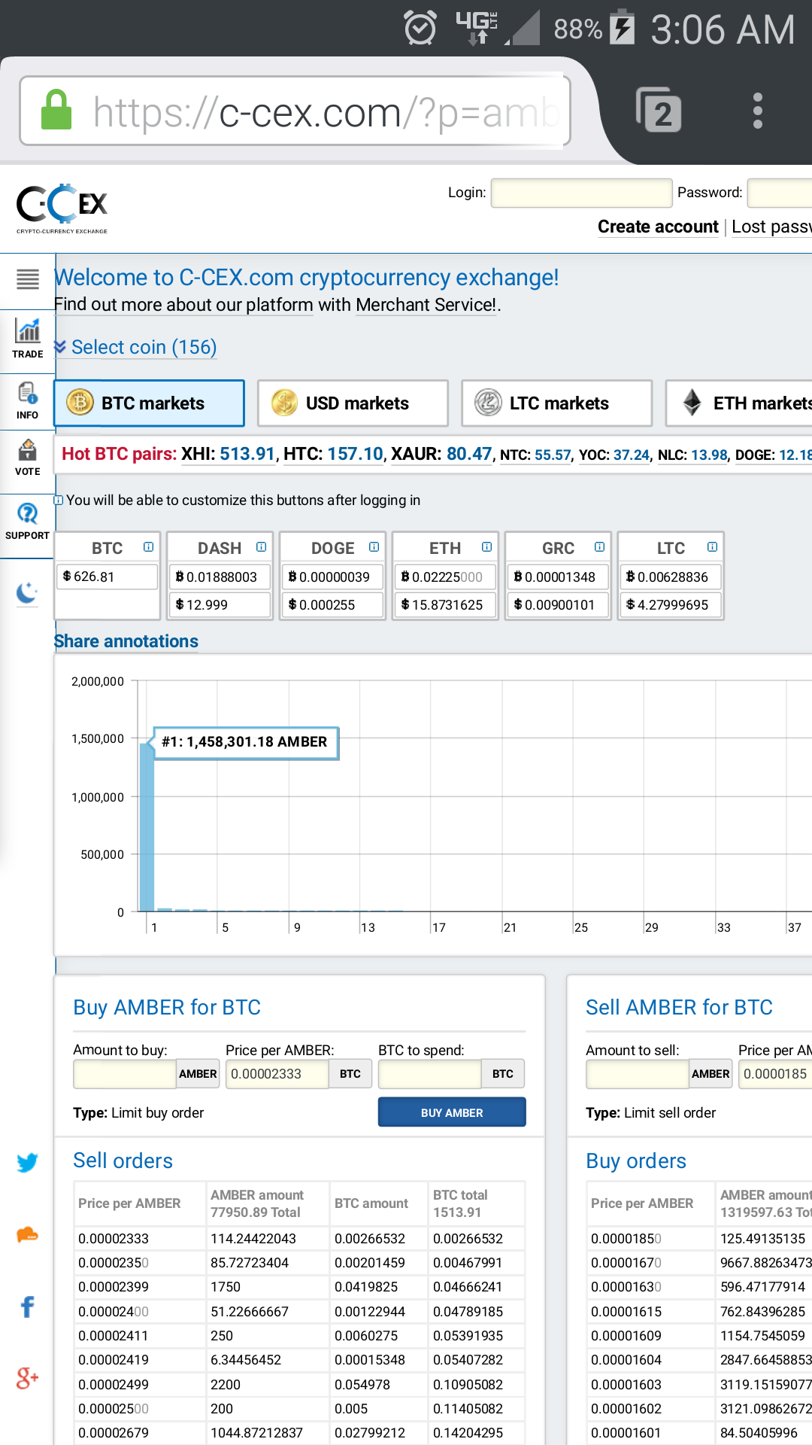Select the DOGE BTC price 0.00000039
This screenshot has height=1445, width=812.
tap(332, 576)
